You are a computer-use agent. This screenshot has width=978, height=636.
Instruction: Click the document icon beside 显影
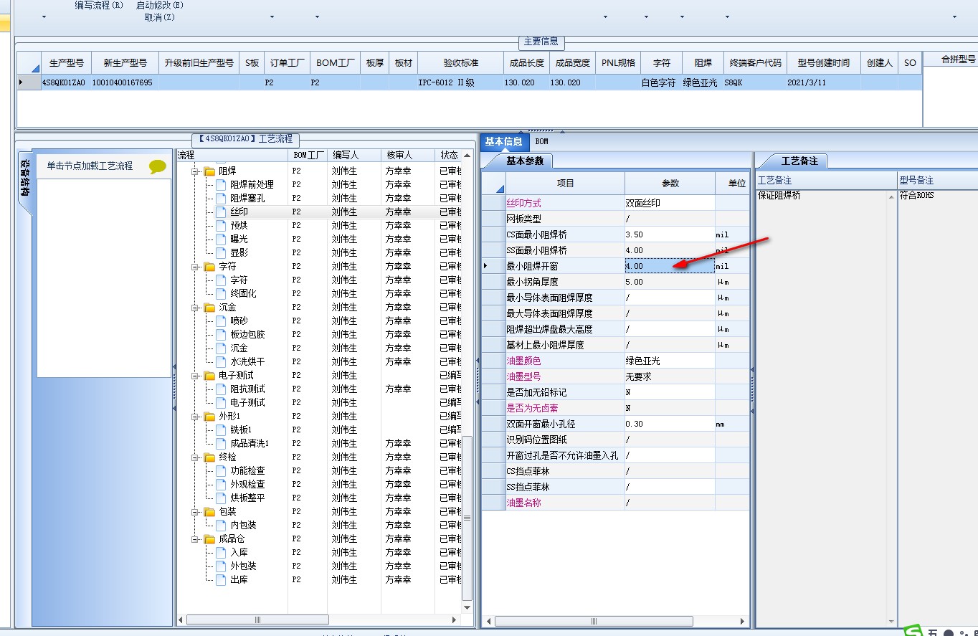(x=221, y=253)
